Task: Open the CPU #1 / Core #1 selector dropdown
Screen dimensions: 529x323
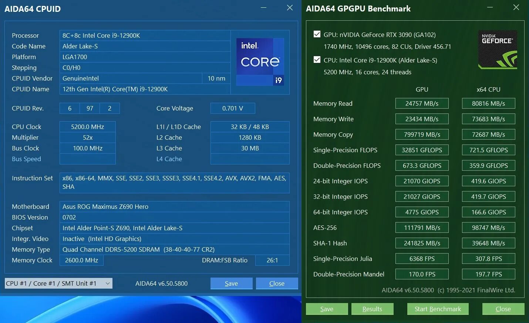Action: pyautogui.click(x=58, y=283)
